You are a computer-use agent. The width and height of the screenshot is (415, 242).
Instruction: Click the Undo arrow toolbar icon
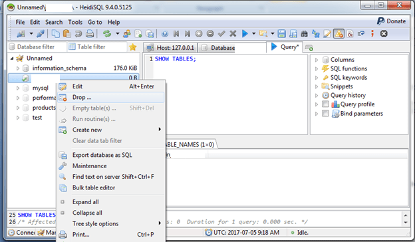coord(78,34)
